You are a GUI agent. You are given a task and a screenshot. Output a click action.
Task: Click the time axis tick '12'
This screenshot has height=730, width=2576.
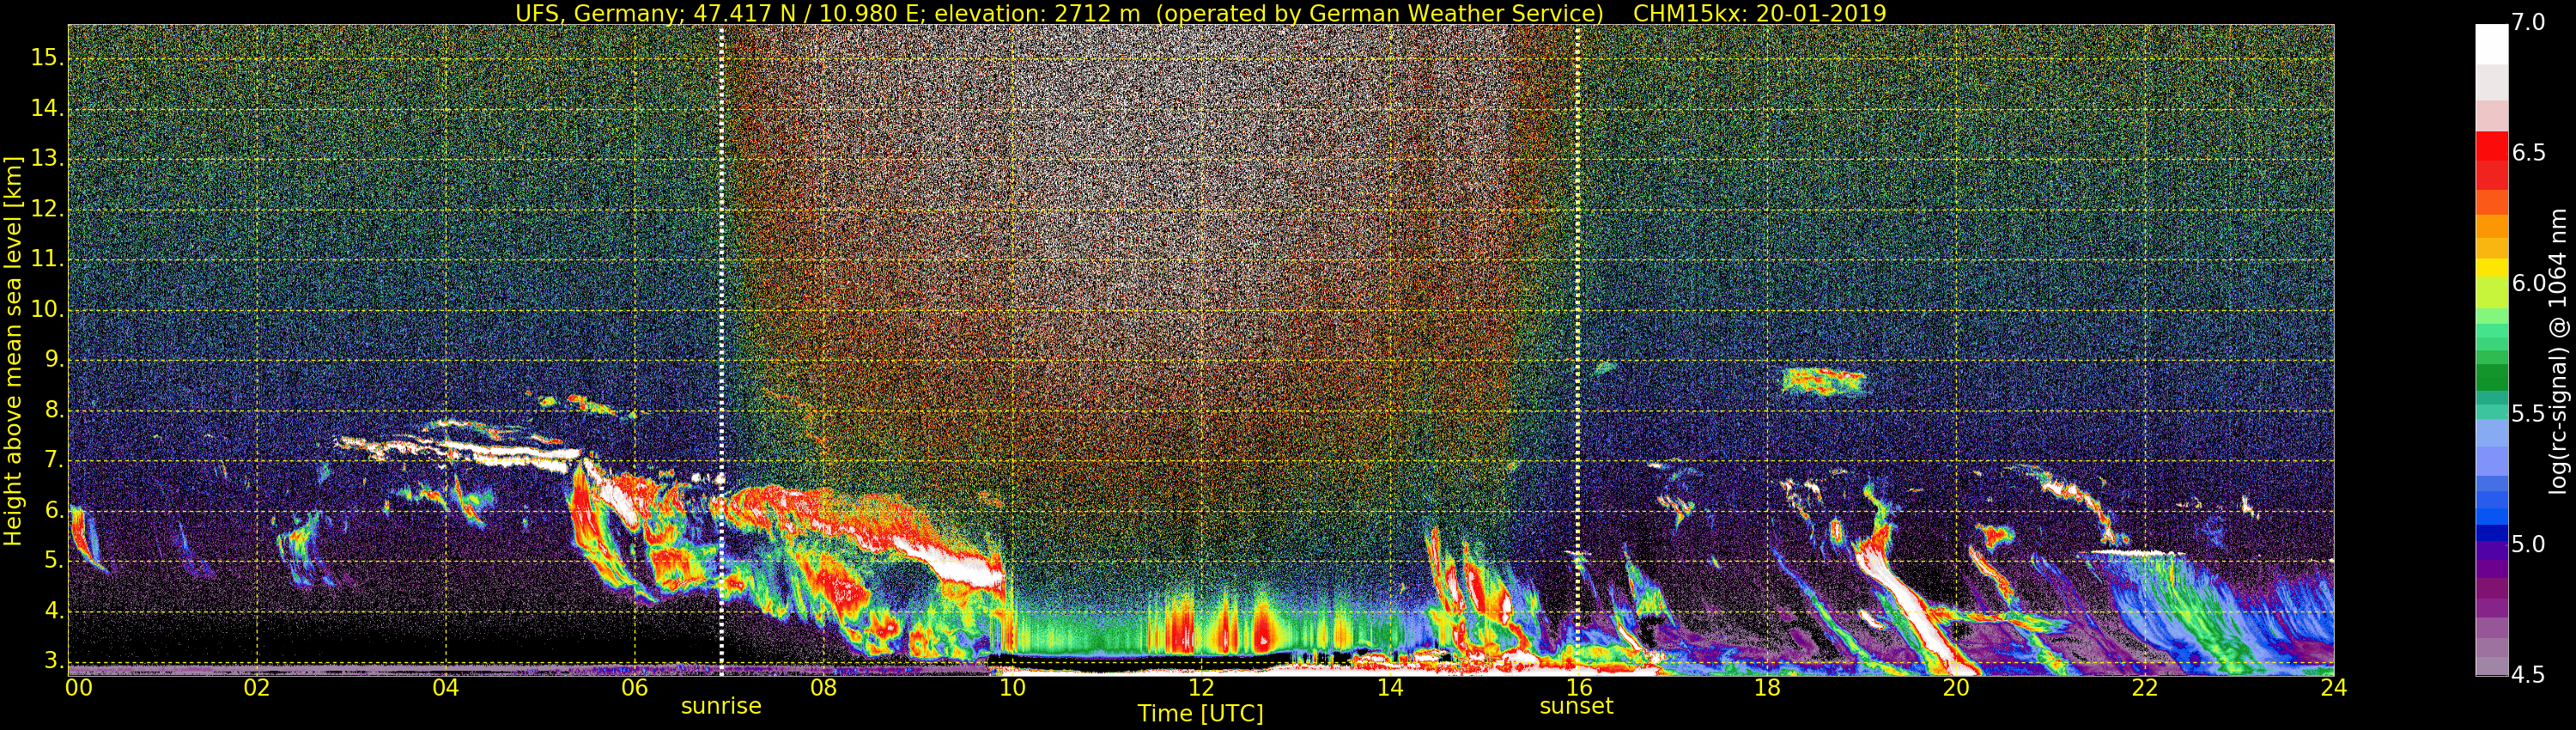tap(1201, 688)
